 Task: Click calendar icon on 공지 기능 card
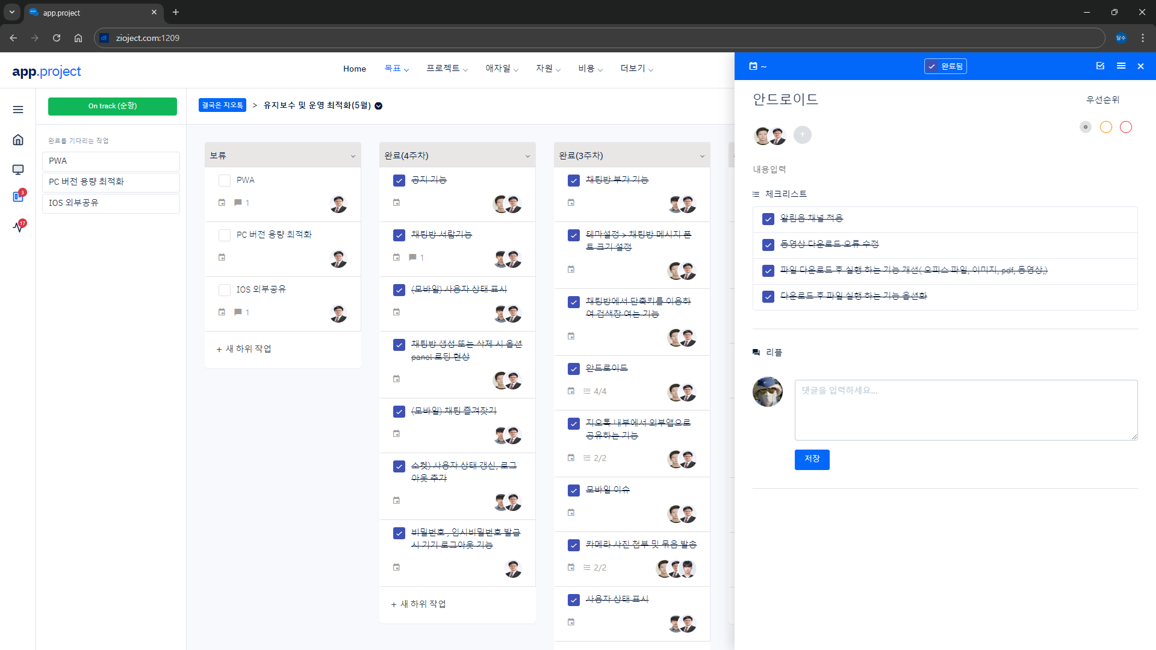coord(396,203)
